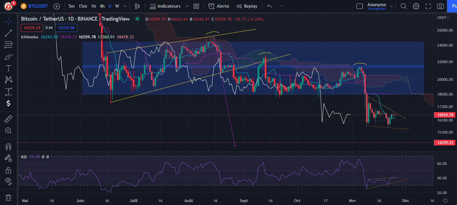This screenshot has height=205, width=457.
Task: Open the text annotation tool
Action: coord(8,68)
